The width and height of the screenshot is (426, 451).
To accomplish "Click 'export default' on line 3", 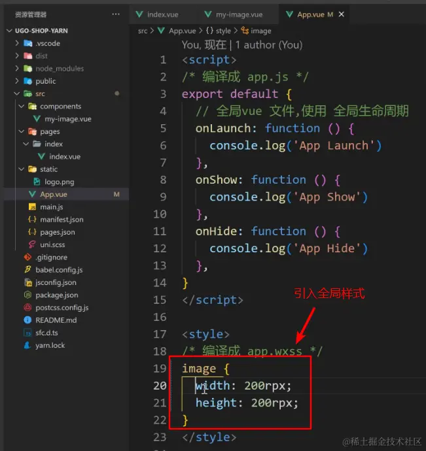I will (230, 94).
